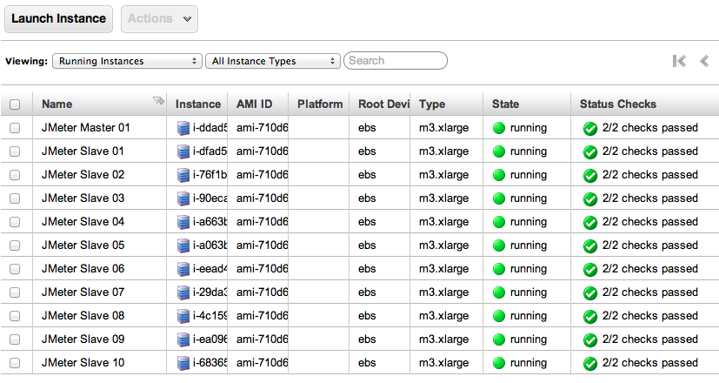Check the JMeter Slave 03 checkbox

point(15,198)
